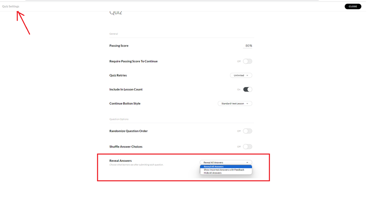This screenshot has height=211, width=375.
Task: Click the Passing Score percentage field
Action: coord(247,46)
